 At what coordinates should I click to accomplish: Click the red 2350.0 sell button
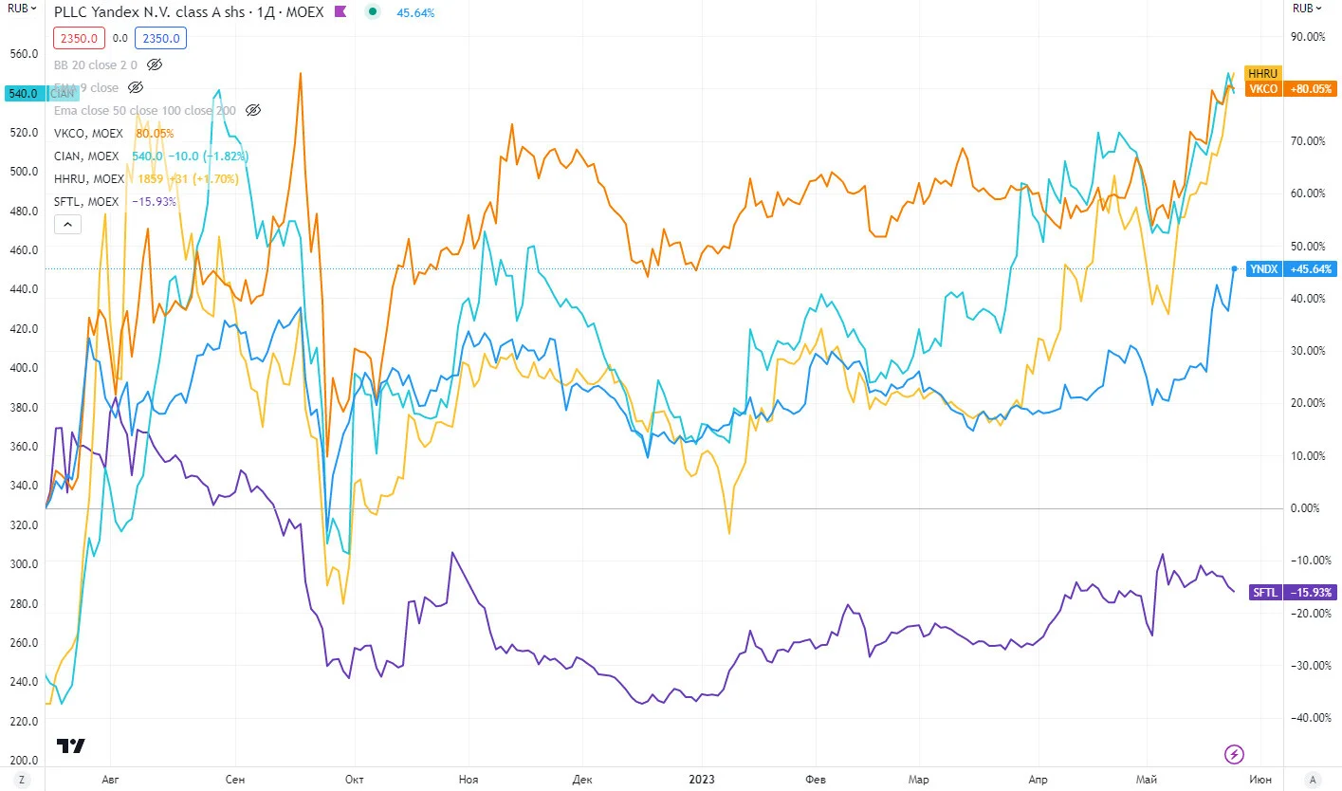(78, 38)
